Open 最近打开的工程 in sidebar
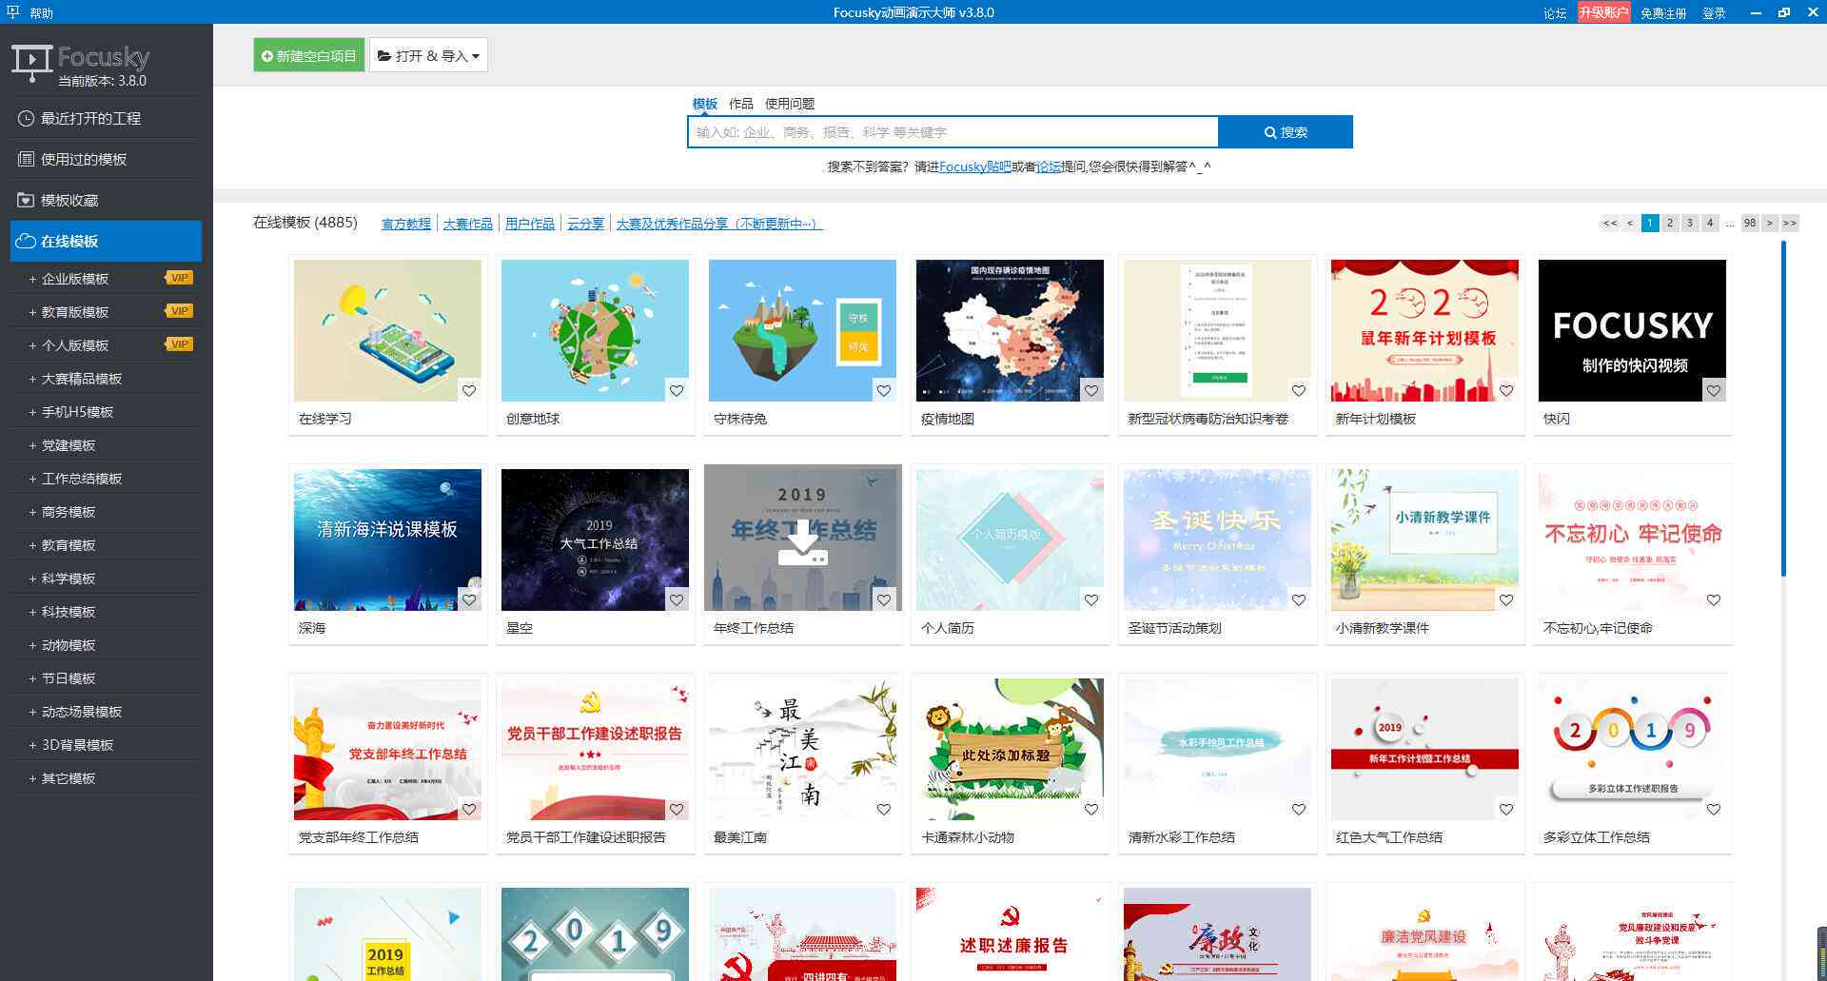This screenshot has height=981, width=1827. (106, 118)
